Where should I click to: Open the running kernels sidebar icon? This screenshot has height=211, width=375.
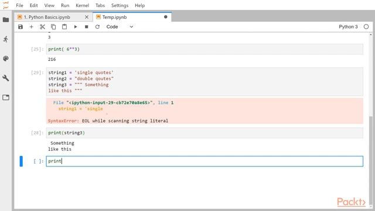(x=6, y=39)
